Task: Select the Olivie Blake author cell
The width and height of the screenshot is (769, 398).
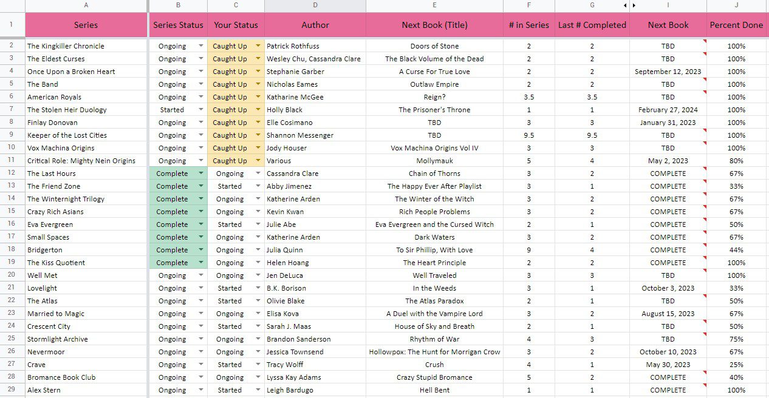Action: [315, 301]
